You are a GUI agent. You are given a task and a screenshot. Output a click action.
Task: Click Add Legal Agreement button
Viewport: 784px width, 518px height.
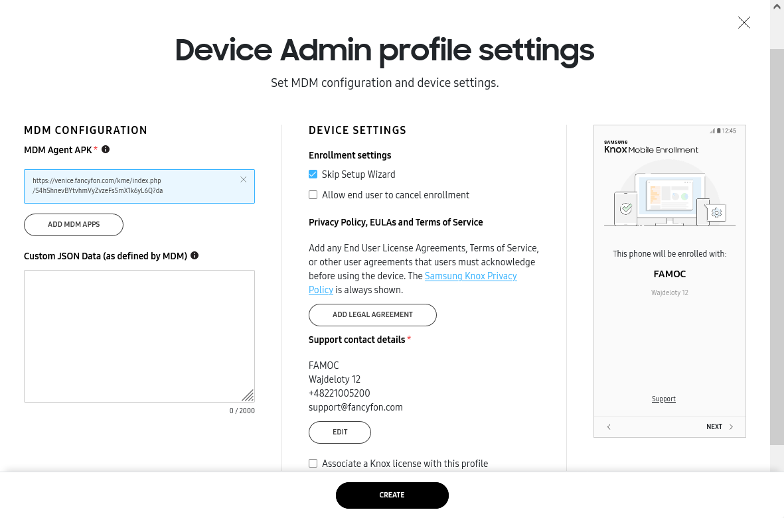click(x=372, y=314)
